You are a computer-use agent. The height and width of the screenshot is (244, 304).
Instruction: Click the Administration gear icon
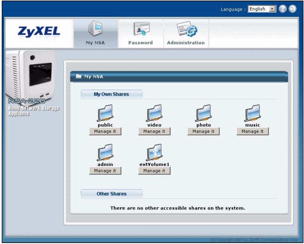[x=187, y=29]
